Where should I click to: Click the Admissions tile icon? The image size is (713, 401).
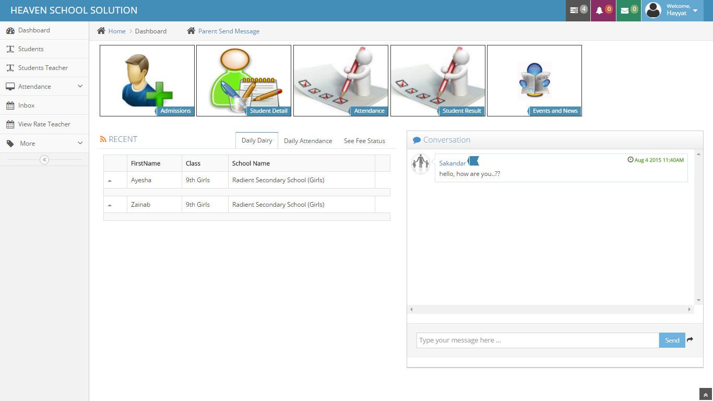[147, 80]
